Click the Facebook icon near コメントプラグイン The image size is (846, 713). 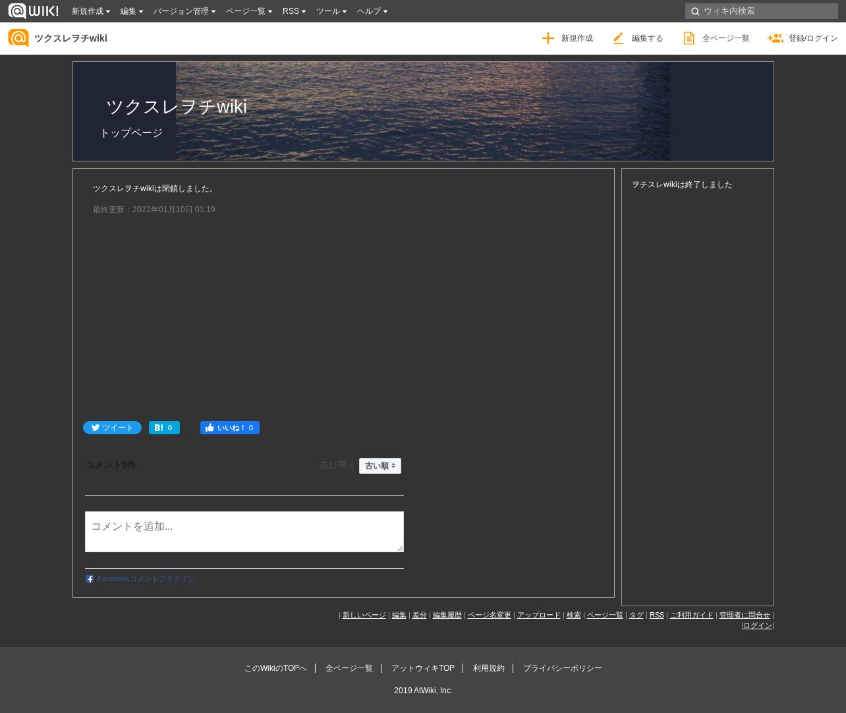[90, 579]
